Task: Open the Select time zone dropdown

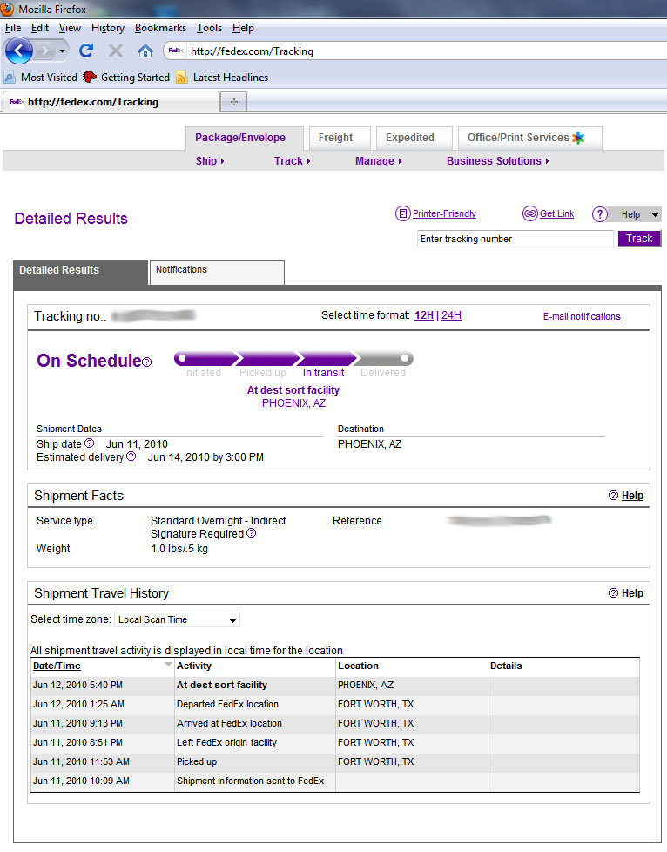Action: pos(178,620)
